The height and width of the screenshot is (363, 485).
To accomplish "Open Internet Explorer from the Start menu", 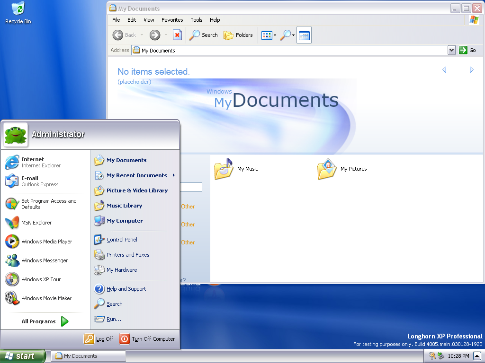I will [33, 162].
